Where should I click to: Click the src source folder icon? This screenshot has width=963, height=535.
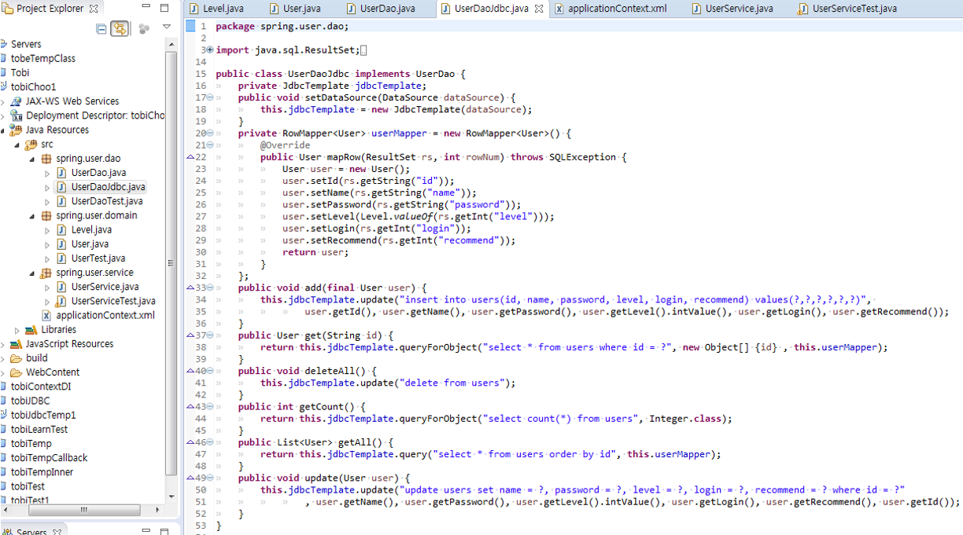[x=31, y=144]
